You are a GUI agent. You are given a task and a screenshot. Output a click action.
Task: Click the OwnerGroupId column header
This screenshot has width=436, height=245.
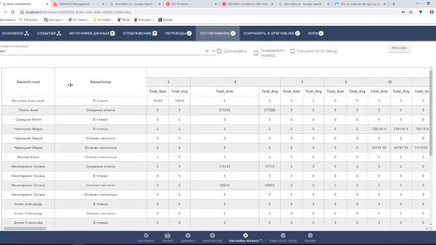pos(28,82)
